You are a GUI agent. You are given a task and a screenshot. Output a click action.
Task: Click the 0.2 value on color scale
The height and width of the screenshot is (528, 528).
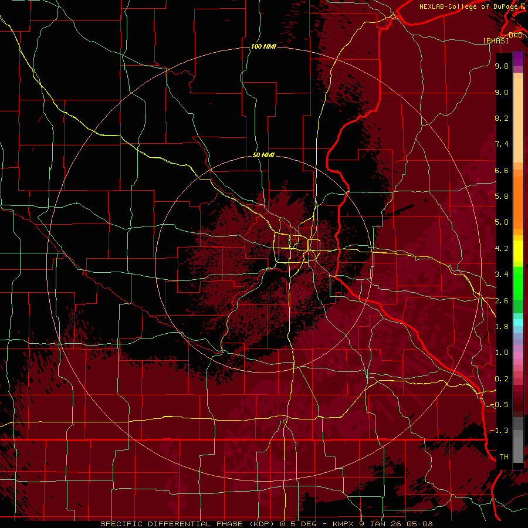(x=502, y=379)
